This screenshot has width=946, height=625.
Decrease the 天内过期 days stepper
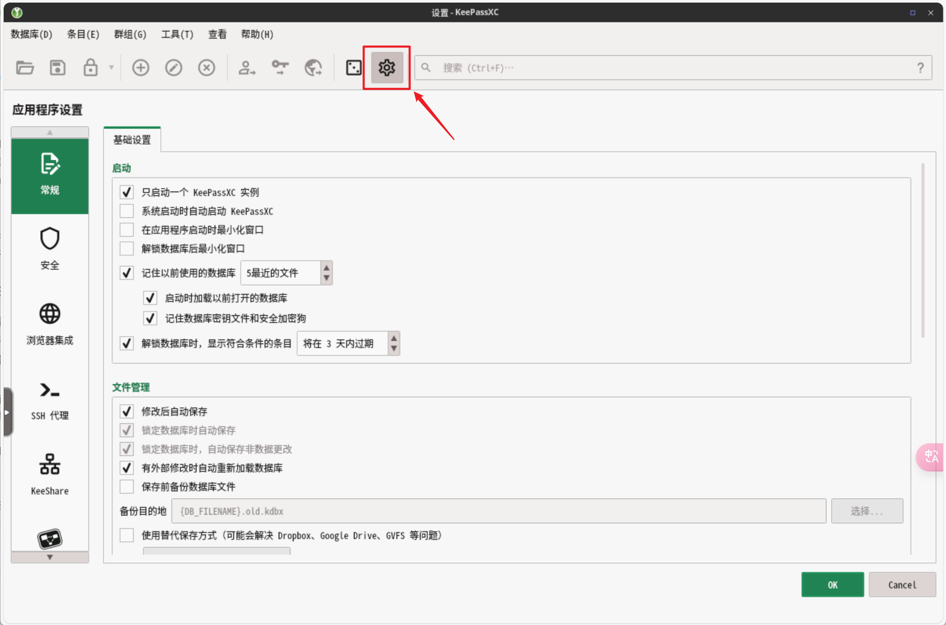point(394,349)
